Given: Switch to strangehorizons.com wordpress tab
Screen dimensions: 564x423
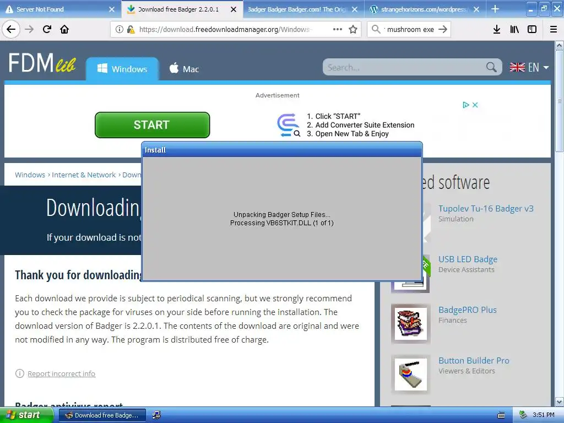Looking at the screenshot, I should 425,9.
